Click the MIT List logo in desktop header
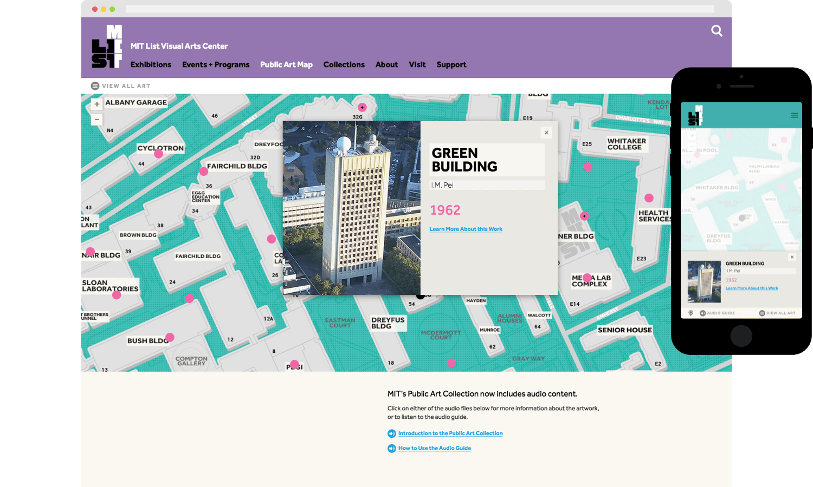The height and width of the screenshot is (487, 813). pos(107,46)
